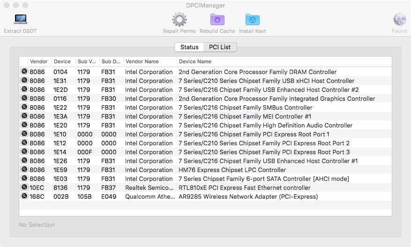Select the PCI List tab
Viewport: 411px width, 247px height.
point(220,47)
